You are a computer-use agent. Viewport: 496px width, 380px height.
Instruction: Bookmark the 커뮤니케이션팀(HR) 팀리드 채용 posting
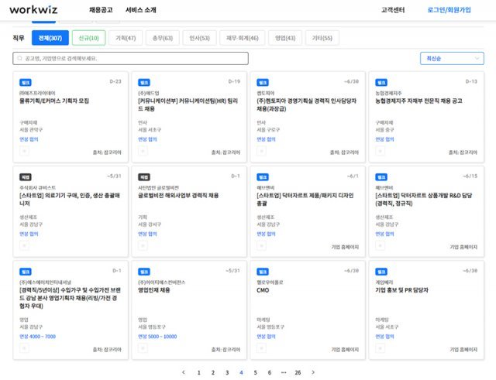click(x=143, y=151)
